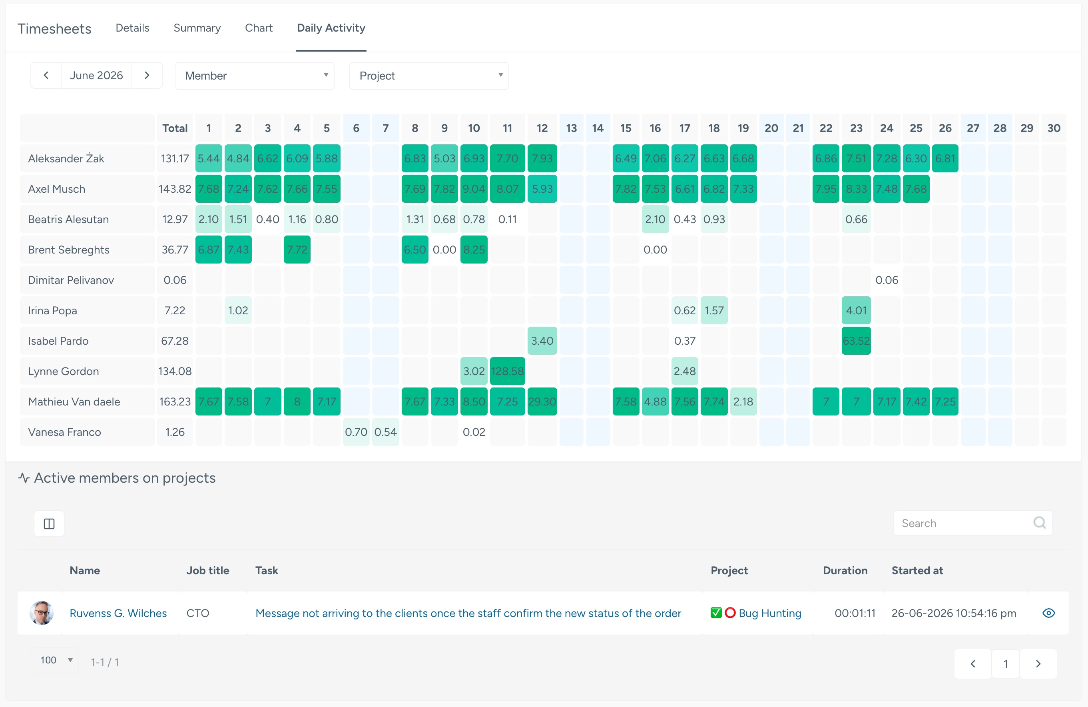Switch to the Summary tab
1088x707 pixels.
click(197, 28)
